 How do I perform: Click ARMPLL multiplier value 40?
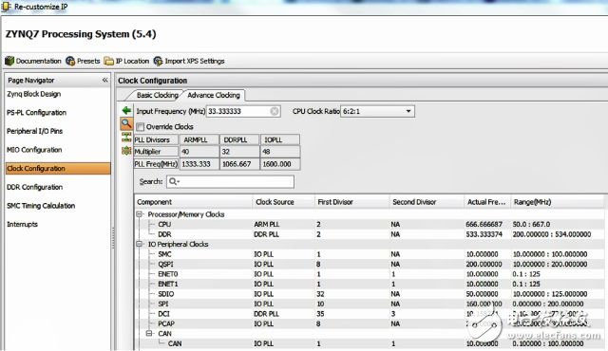tap(199, 152)
